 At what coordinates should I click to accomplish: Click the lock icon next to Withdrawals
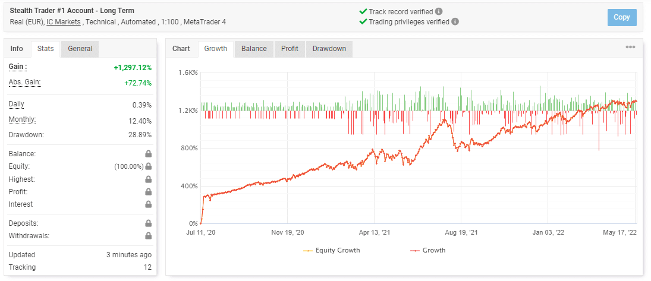click(148, 236)
